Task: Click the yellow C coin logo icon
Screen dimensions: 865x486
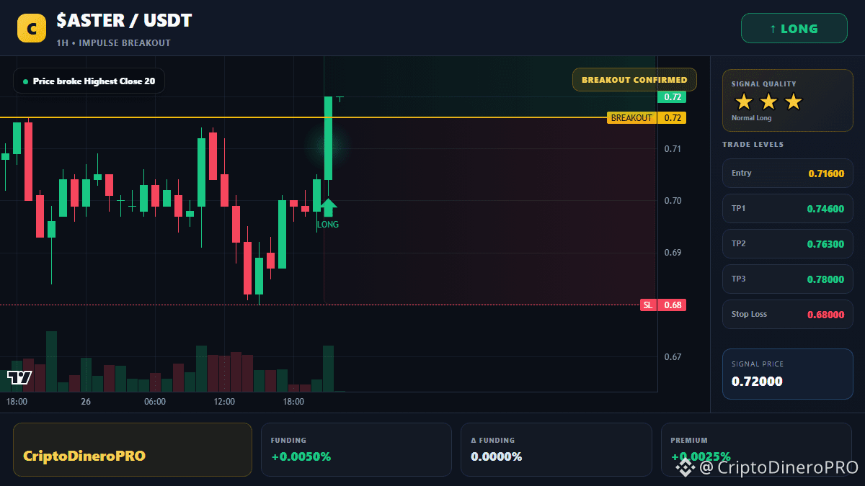Action: 31,29
